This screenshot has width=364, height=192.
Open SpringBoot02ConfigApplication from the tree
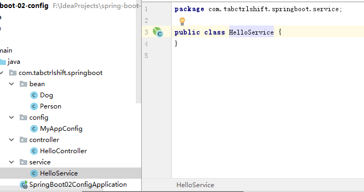pos(78,185)
